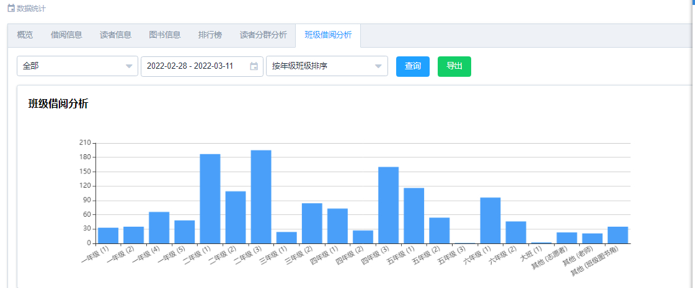Open the 排行榜 tab

pos(210,35)
